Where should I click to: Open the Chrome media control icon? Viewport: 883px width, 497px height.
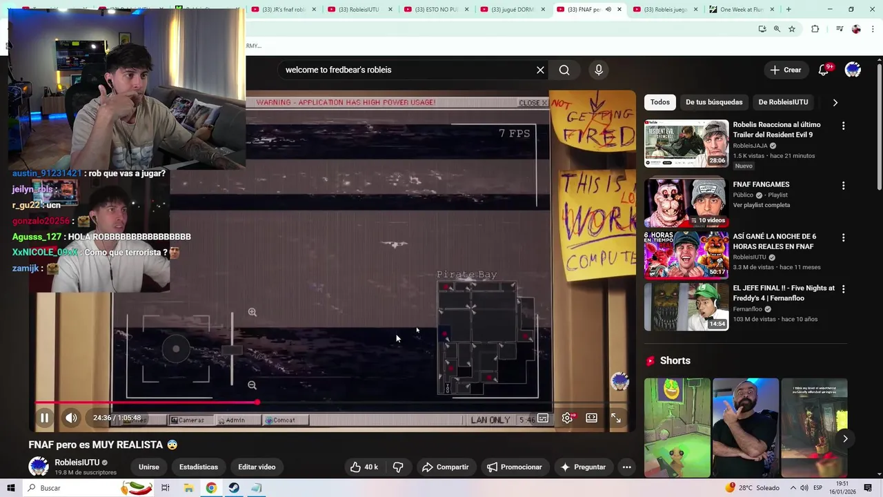pyautogui.click(x=840, y=29)
